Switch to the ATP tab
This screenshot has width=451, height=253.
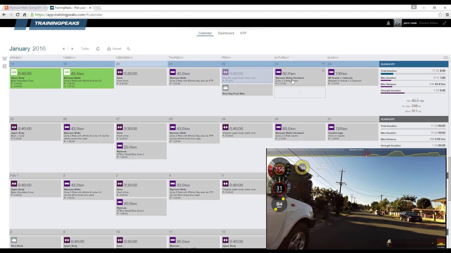click(x=243, y=33)
